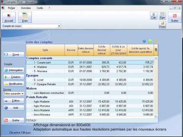183x137 pixels.
Task: Expand the Compte en cours dropdown
Action: 59,26
